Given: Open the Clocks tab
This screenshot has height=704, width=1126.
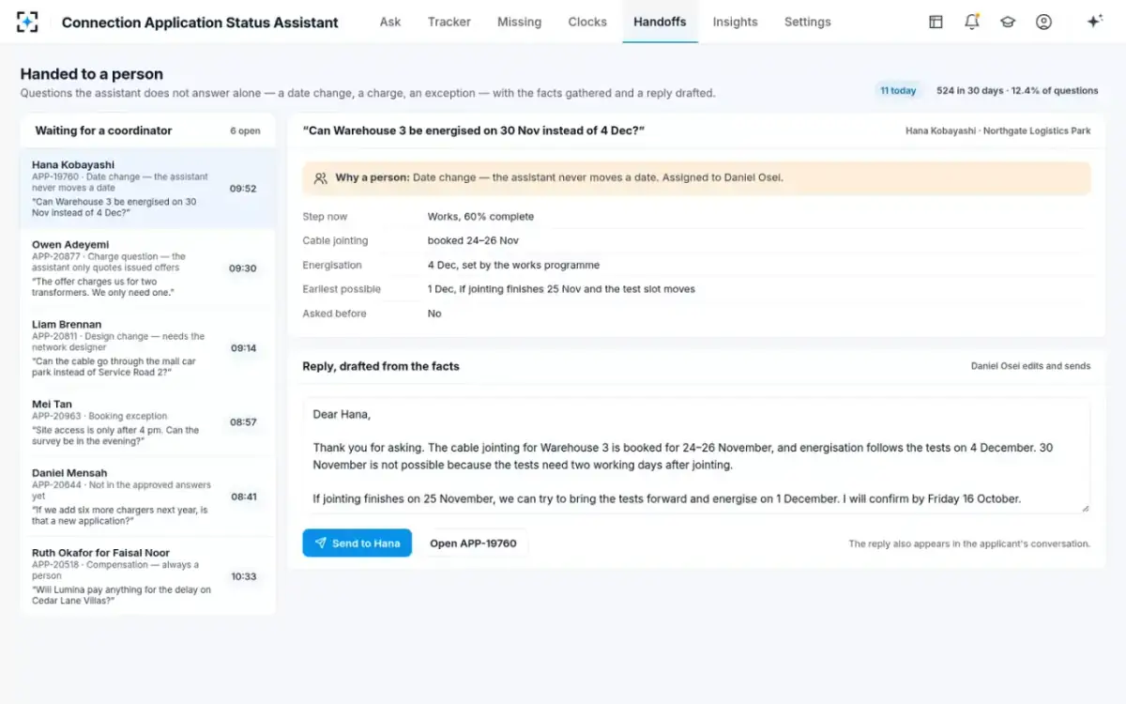Looking at the screenshot, I should tap(587, 22).
